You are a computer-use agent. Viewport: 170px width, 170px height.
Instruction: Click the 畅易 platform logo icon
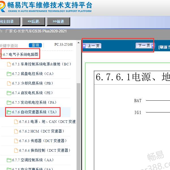[x=2, y=7]
